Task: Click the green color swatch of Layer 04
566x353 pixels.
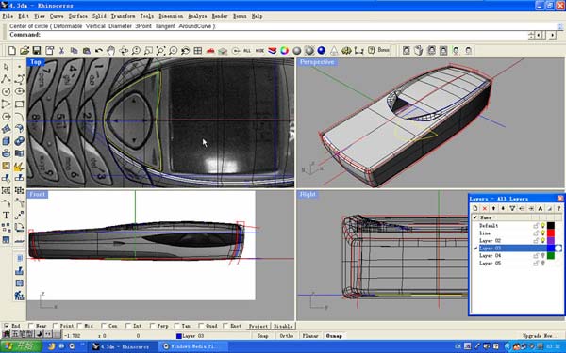Action: click(551, 255)
